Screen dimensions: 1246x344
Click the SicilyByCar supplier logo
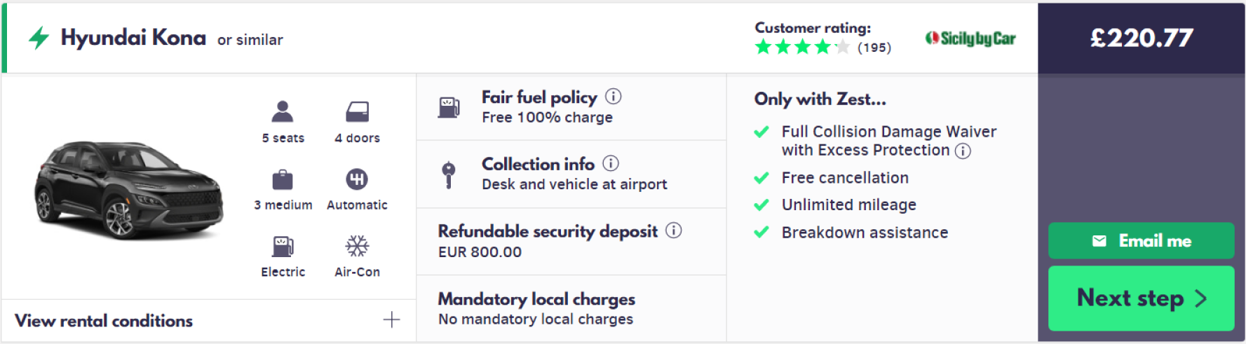970,39
